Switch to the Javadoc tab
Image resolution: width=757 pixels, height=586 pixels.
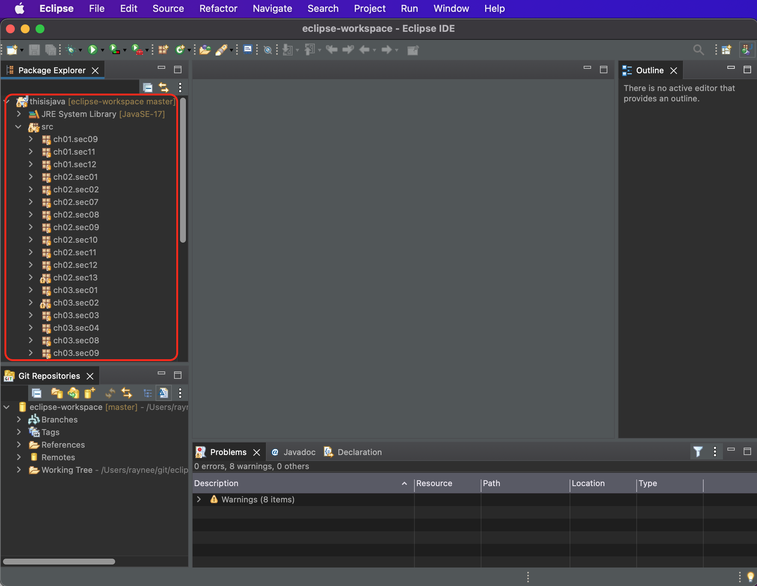pyautogui.click(x=299, y=452)
